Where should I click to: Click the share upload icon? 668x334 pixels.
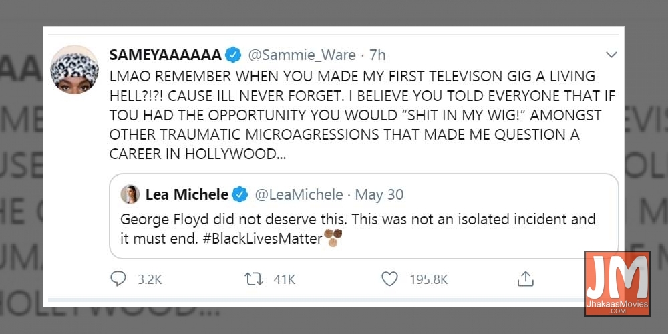526,279
